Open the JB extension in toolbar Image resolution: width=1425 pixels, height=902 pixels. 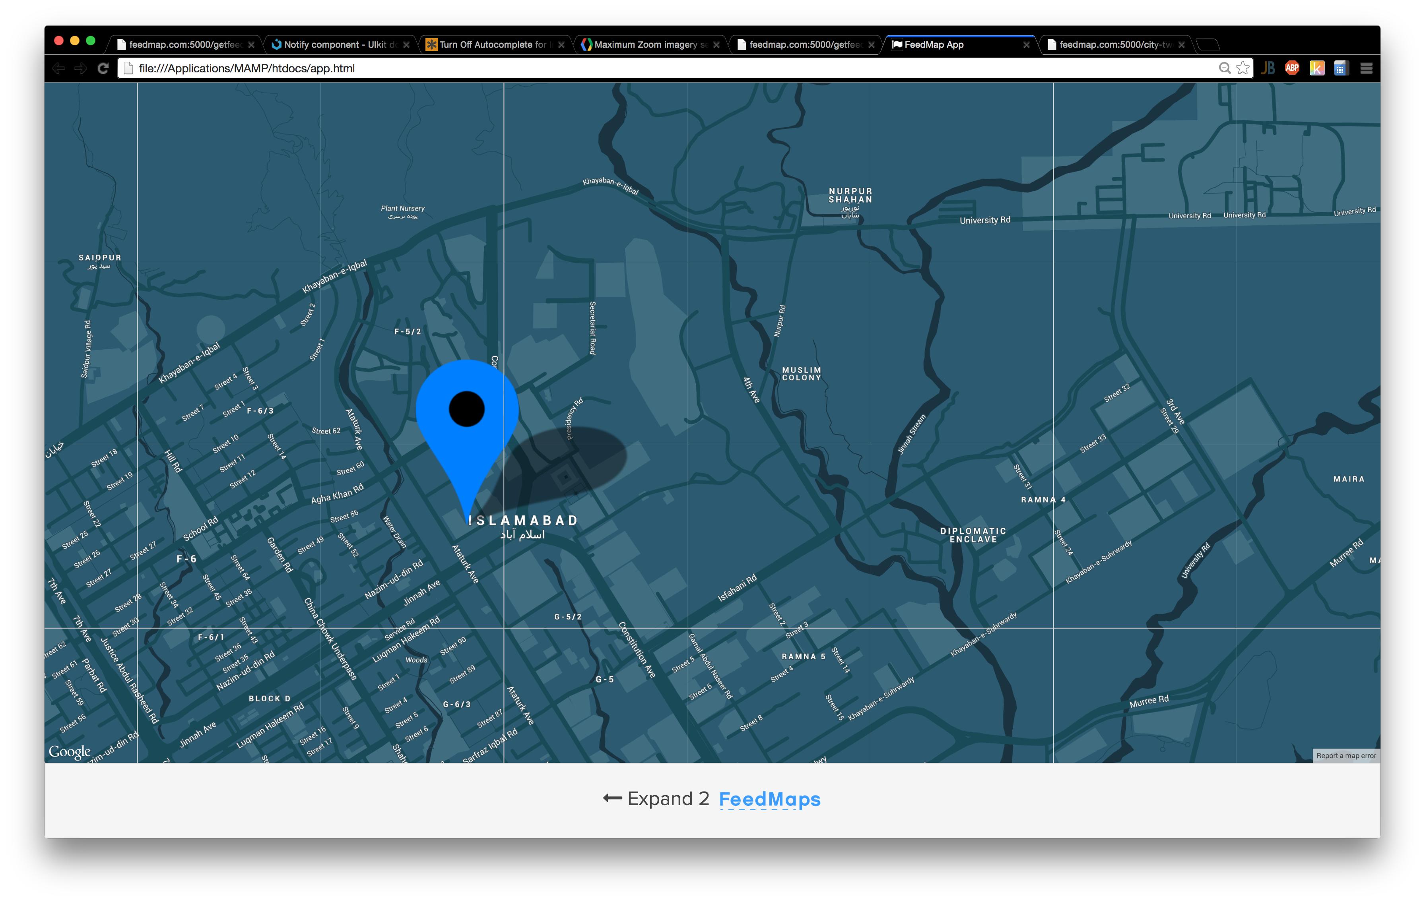click(x=1268, y=69)
